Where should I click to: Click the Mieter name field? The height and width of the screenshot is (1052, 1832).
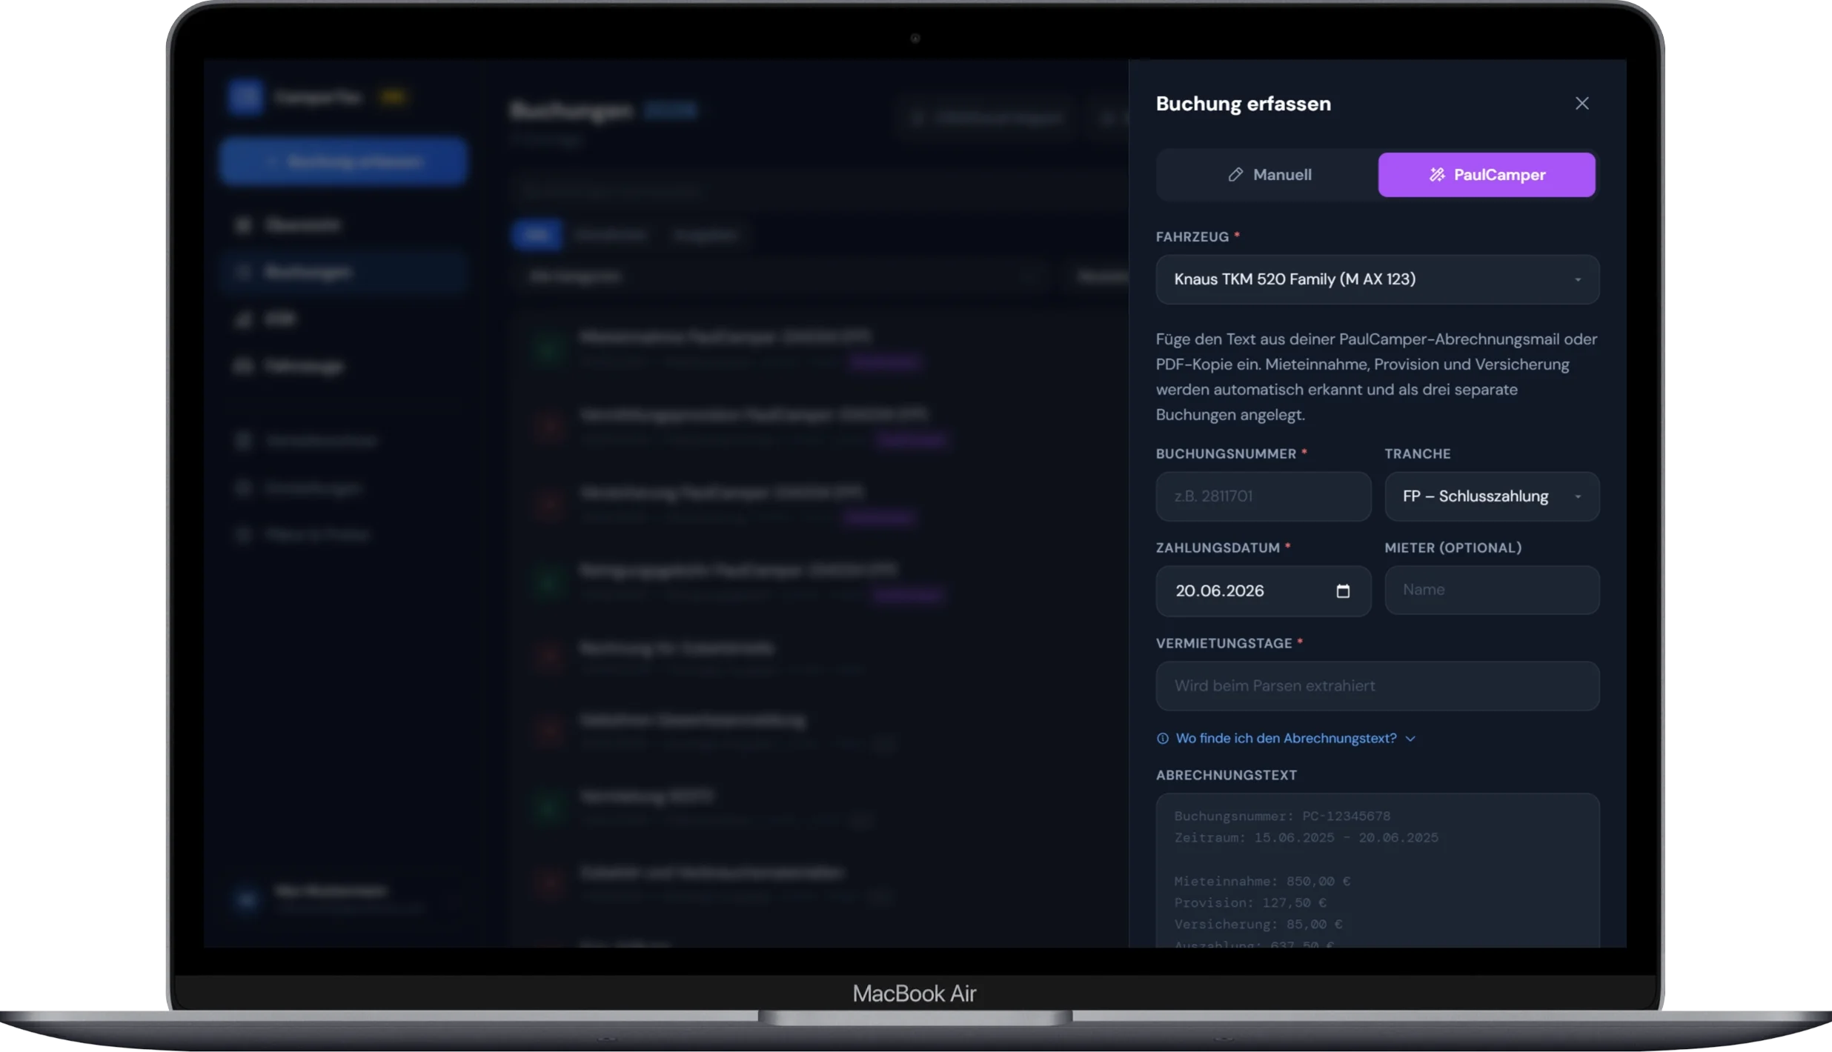point(1491,590)
